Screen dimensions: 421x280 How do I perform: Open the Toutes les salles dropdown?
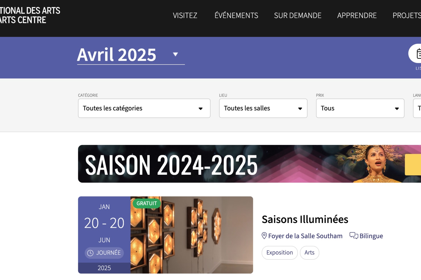click(263, 108)
